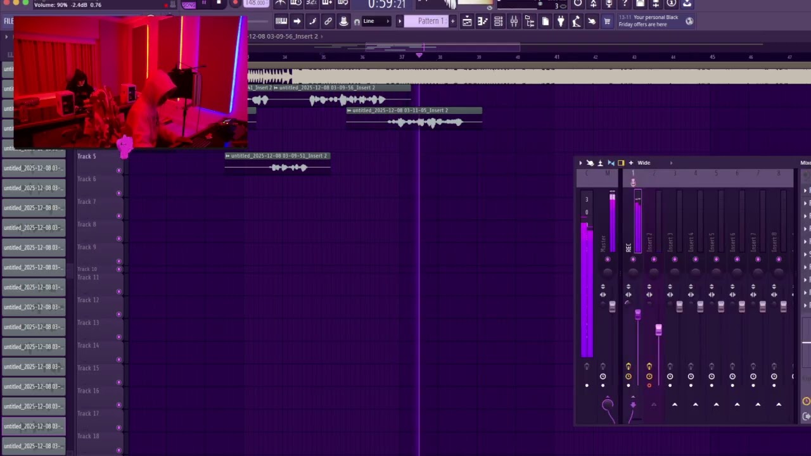
Task: Open the shopping cart store icon
Action: pos(607,22)
